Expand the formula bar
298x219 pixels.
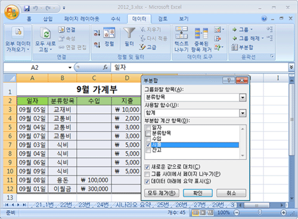click(x=291, y=67)
